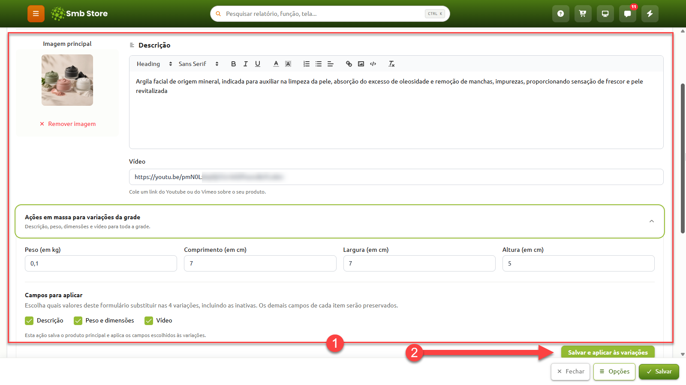Click the Peso (em kg) input field
The width and height of the screenshot is (686, 385).
pyautogui.click(x=101, y=263)
